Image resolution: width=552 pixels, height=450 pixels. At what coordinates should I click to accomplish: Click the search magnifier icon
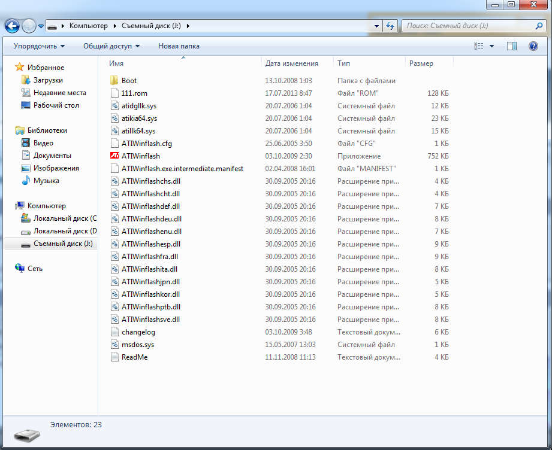point(539,26)
